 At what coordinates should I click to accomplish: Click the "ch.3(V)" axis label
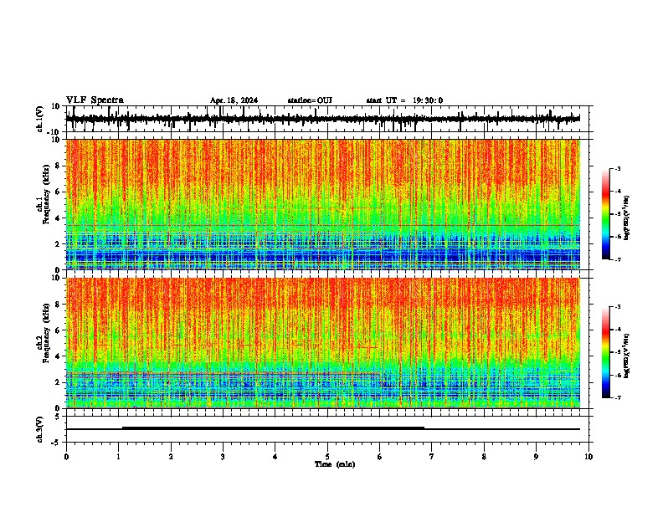tap(40, 429)
